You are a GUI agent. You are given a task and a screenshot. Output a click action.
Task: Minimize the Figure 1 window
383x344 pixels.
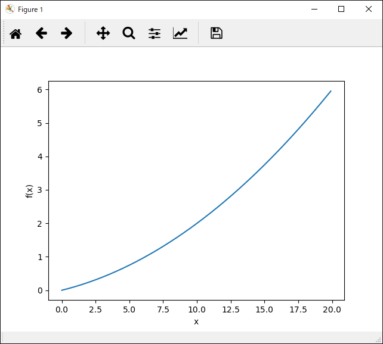[x=314, y=10]
